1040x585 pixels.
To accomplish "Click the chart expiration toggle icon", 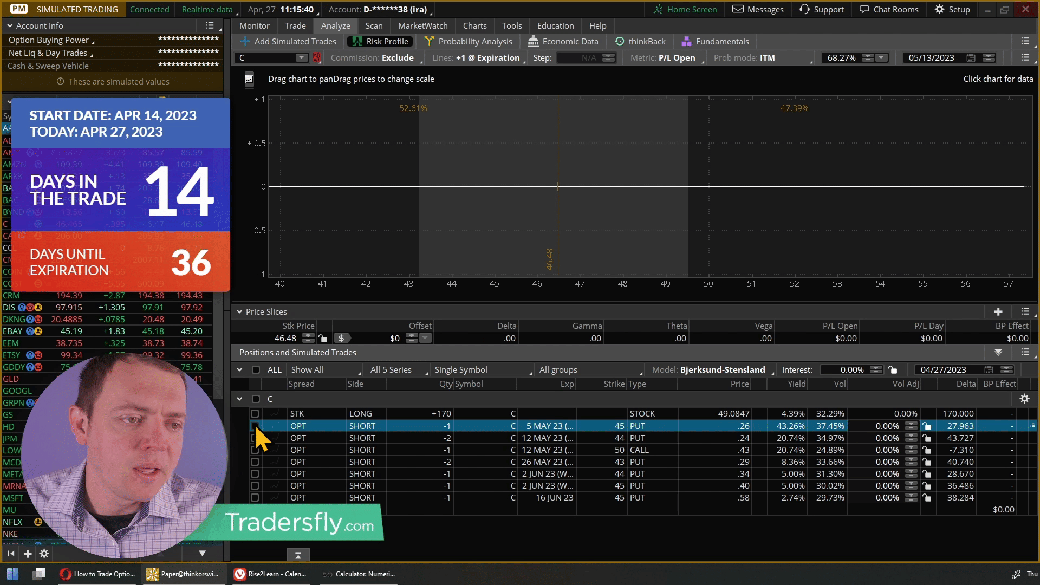I will coord(249,79).
